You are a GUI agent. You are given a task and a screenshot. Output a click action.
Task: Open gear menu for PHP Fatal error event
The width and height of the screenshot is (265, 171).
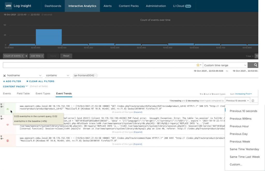(x=2, y=119)
